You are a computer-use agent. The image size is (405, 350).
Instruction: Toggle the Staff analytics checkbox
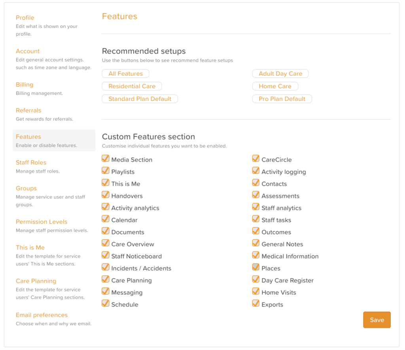[256, 207]
